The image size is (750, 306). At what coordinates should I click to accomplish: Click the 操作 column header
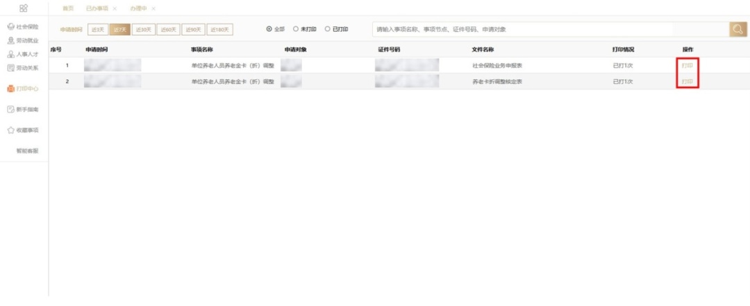687,49
